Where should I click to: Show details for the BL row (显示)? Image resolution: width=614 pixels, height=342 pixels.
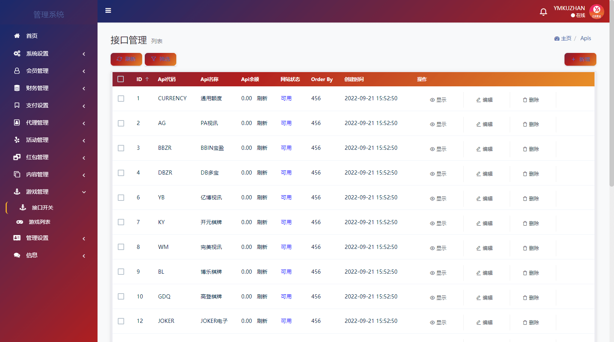point(438,273)
